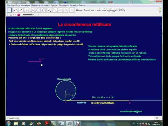Select the New Point tool

[15, 10]
